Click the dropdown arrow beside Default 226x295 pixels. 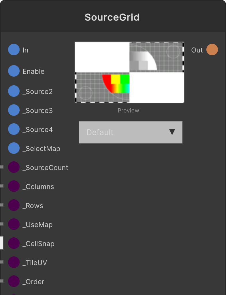pos(172,132)
